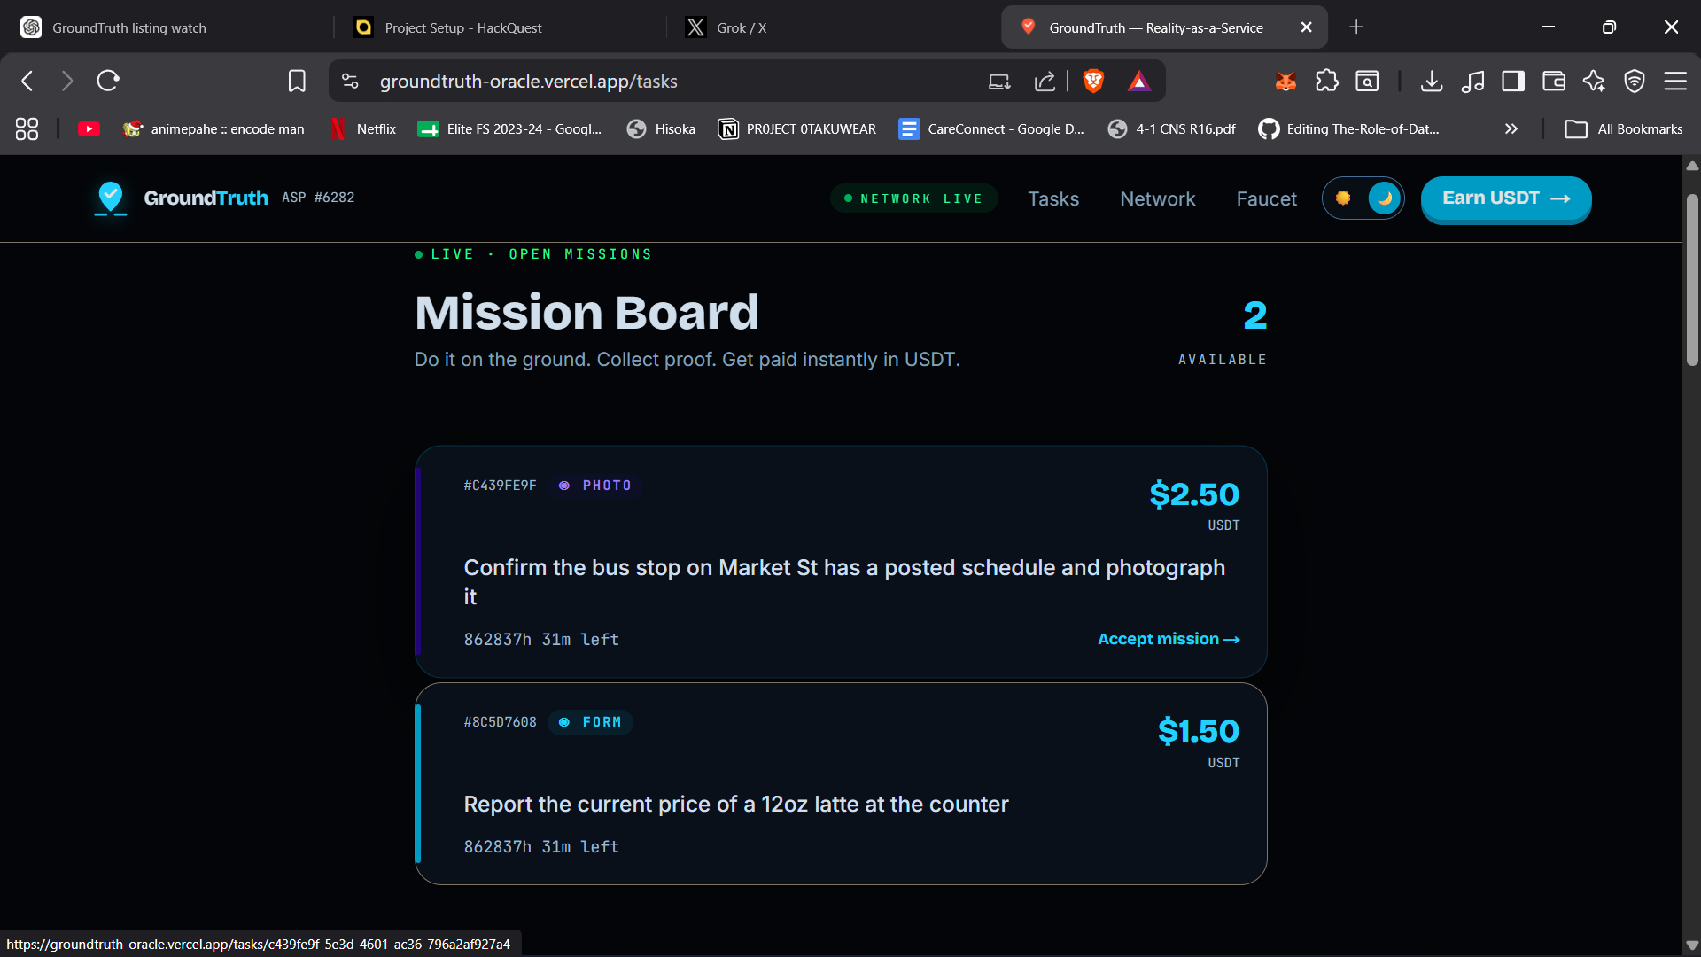Open the extensions puzzle icon
Viewport: 1701px width, 957px height.
[1326, 82]
